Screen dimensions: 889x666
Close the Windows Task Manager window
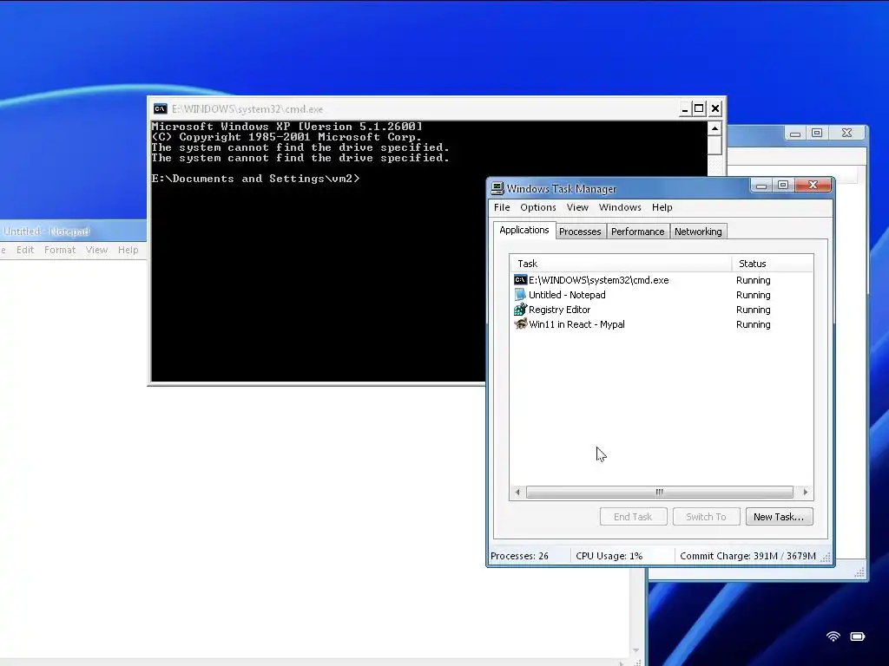point(813,186)
